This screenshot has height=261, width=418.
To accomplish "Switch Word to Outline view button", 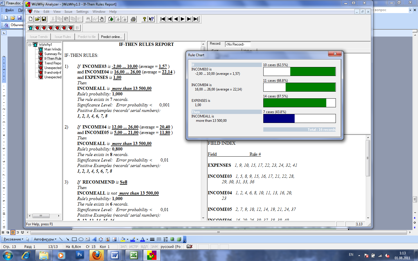I will (18, 232).
